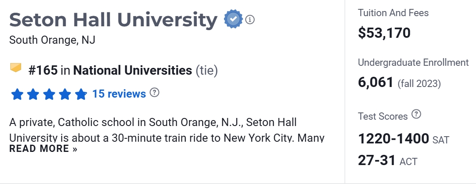Open the 15 reviews link
476x185 pixels.
tap(119, 93)
